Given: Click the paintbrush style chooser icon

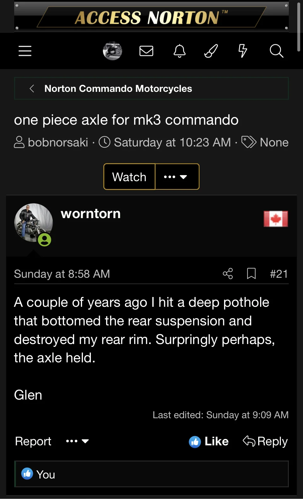Looking at the screenshot, I should 211,51.
